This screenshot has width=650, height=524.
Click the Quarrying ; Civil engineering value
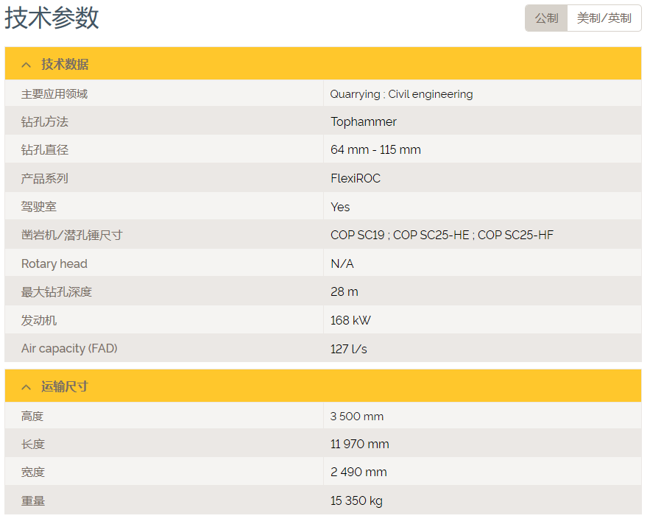(401, 94)
